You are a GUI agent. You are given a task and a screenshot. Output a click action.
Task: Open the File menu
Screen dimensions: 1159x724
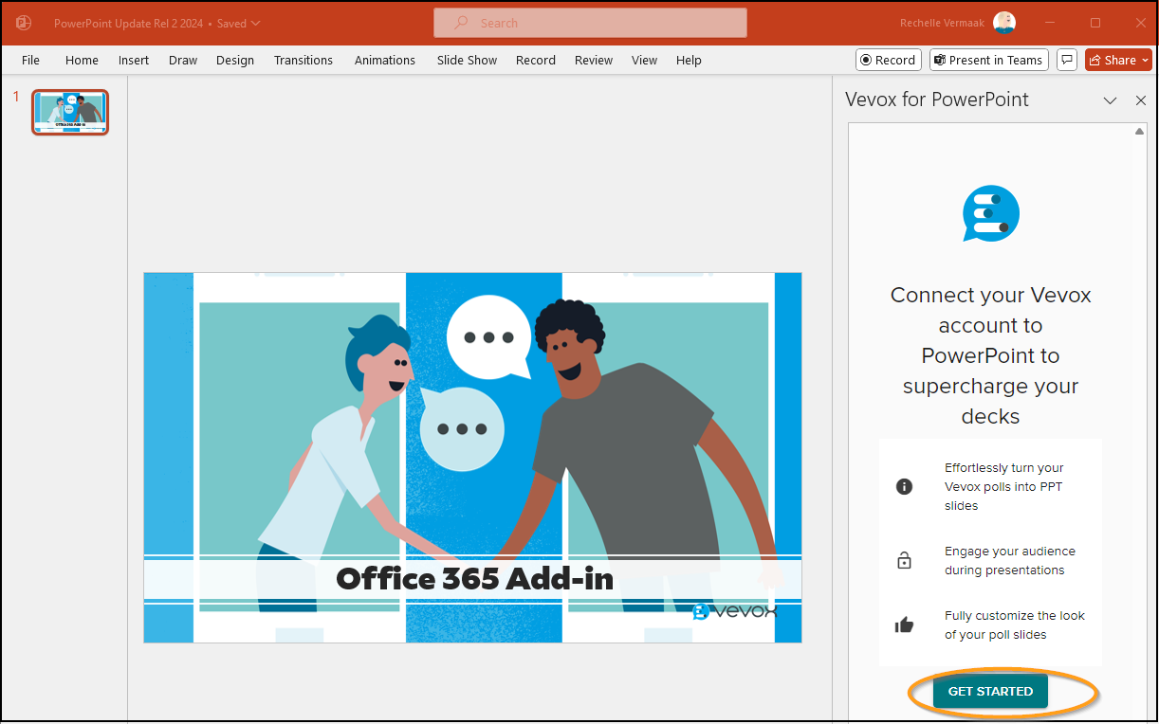click(x=30, y=59)
